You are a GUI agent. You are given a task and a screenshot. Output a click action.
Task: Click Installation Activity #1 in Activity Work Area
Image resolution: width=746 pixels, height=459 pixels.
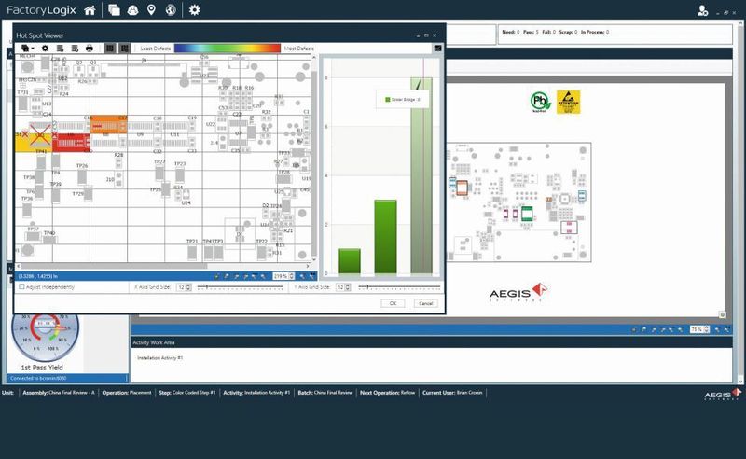click(159, 357)
